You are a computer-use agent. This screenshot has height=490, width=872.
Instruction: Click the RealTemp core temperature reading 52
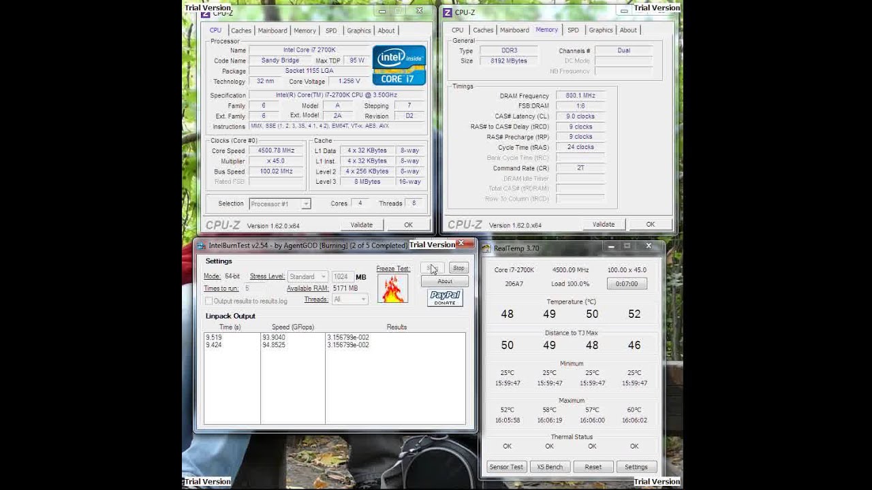pyautogui.click(x=634, y=314)
